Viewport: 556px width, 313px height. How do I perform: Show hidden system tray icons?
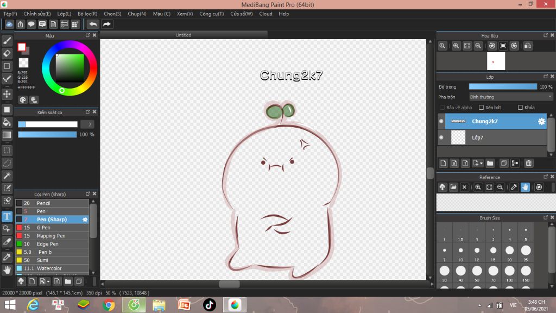click(x=479, y=305)
